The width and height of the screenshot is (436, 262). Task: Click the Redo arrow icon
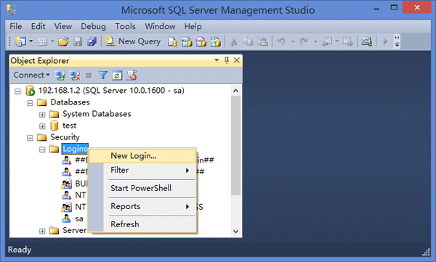[304, 41]
